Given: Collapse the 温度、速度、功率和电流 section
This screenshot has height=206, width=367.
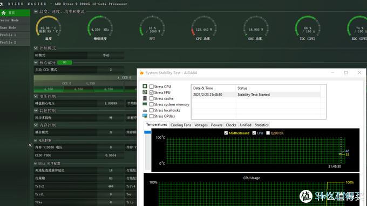Looking at the screenshot, I should point(36,11).
